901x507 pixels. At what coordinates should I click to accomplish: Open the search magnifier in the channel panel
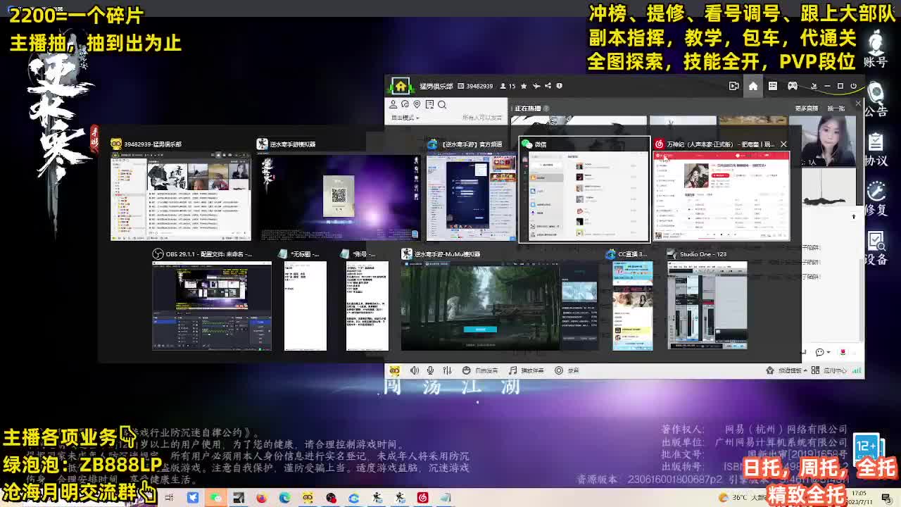pyautogui.click(x=441, y=104)
